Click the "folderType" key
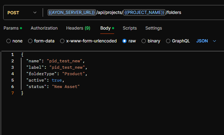The height and width of the screenshot is (135, 224). (42, 74)
